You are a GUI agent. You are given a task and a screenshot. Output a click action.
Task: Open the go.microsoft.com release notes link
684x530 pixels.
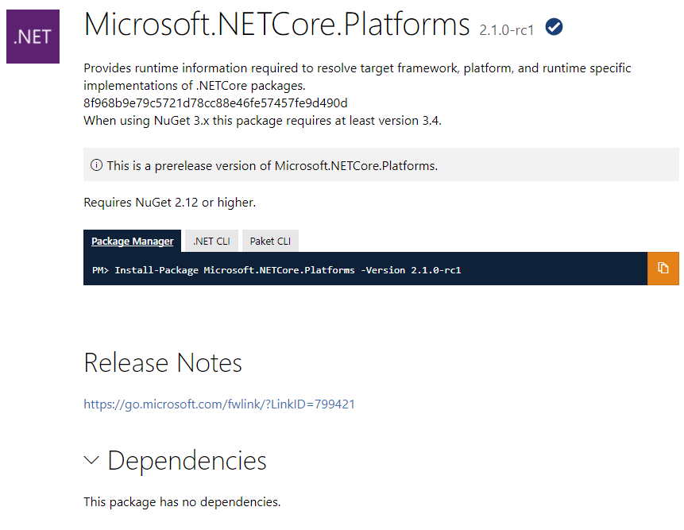point(219,404)
